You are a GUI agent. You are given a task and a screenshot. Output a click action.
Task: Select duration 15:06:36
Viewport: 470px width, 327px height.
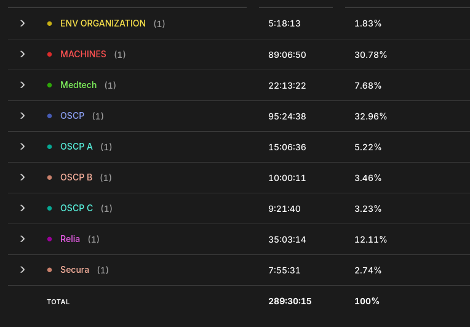287,147
